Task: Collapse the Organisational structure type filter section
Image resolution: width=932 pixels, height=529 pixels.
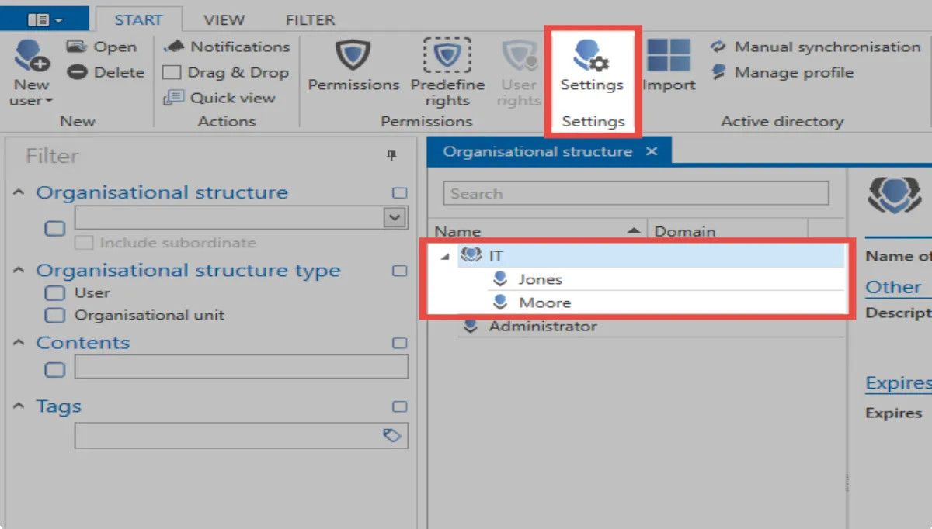Action: (x=19, y=271)
